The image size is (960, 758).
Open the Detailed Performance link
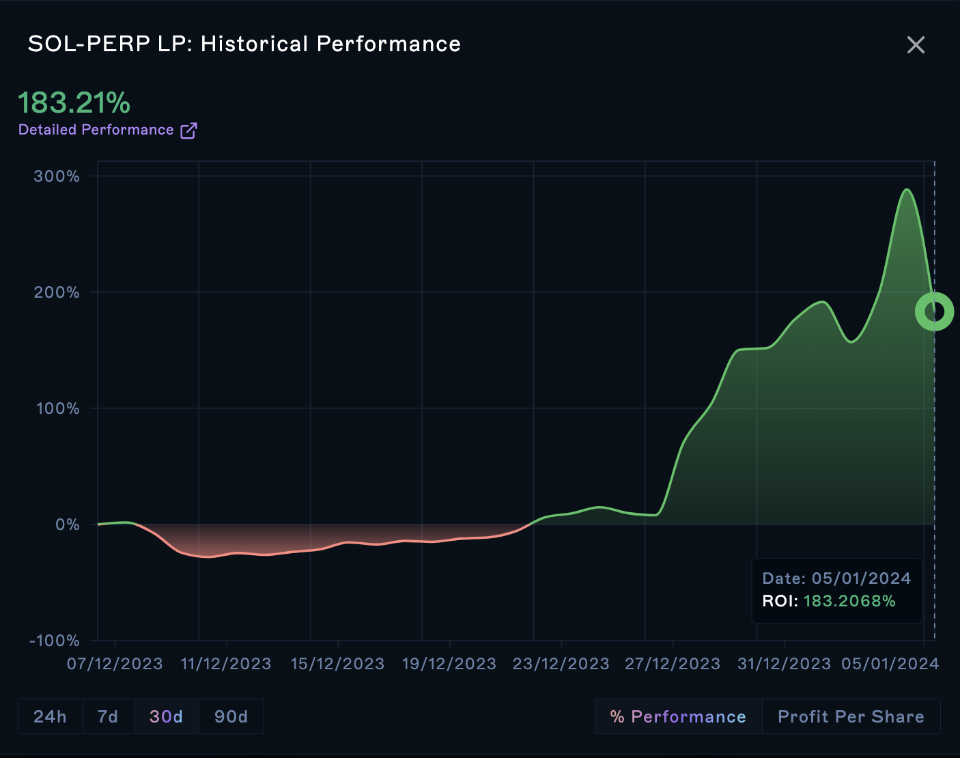[x=96, y=130]
